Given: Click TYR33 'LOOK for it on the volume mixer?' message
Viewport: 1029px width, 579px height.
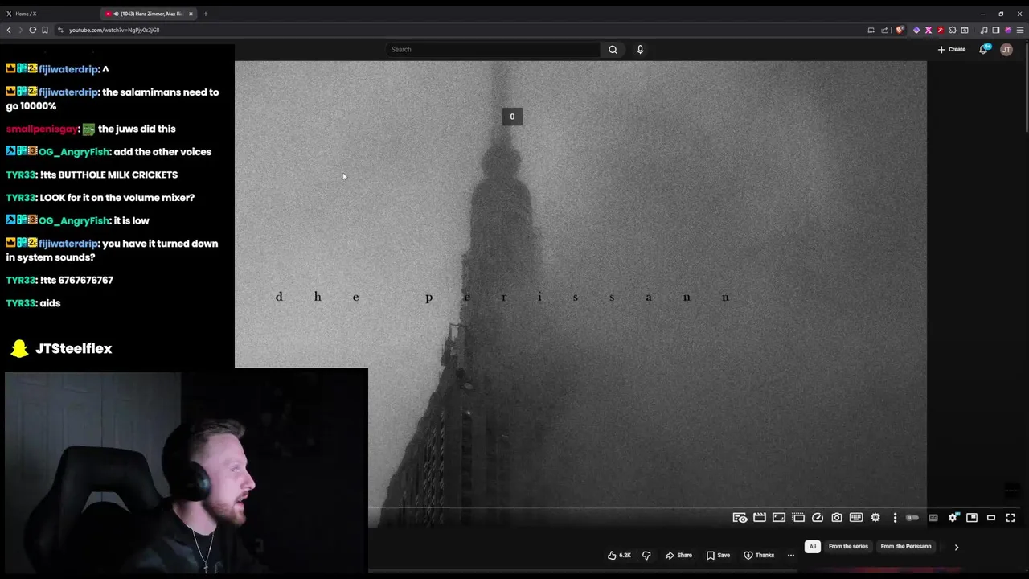Looking at the screenshot, I should point(100,197).
